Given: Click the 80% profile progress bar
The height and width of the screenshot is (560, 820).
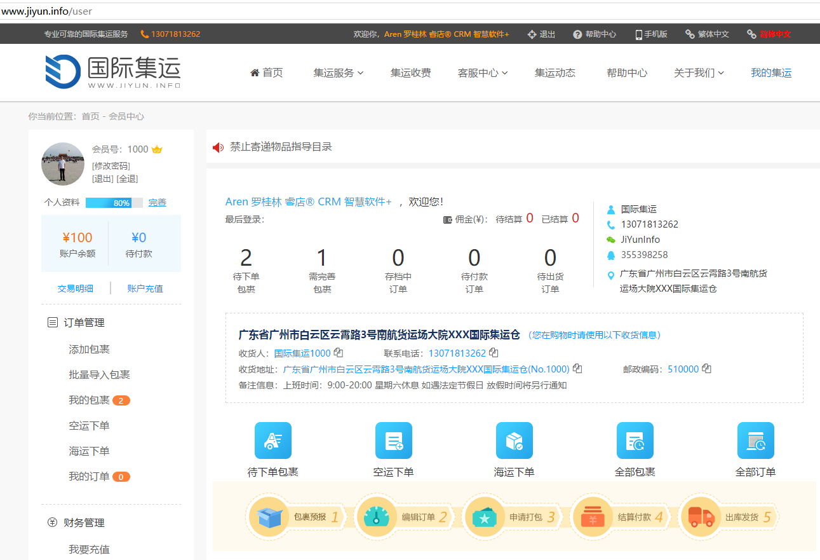Looking at the screenshot, I should (114, 203).
